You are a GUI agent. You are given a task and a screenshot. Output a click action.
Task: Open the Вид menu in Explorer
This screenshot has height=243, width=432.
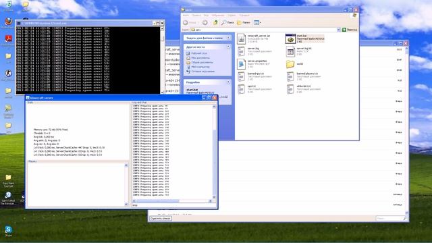(206, 15)
